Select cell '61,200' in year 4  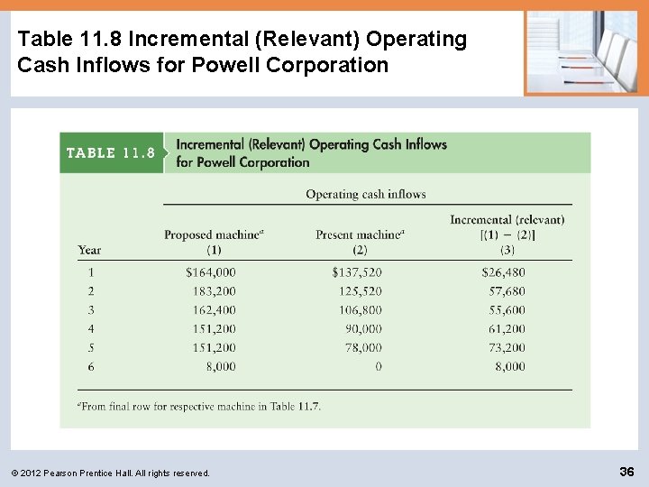click(x=507, y=329)
